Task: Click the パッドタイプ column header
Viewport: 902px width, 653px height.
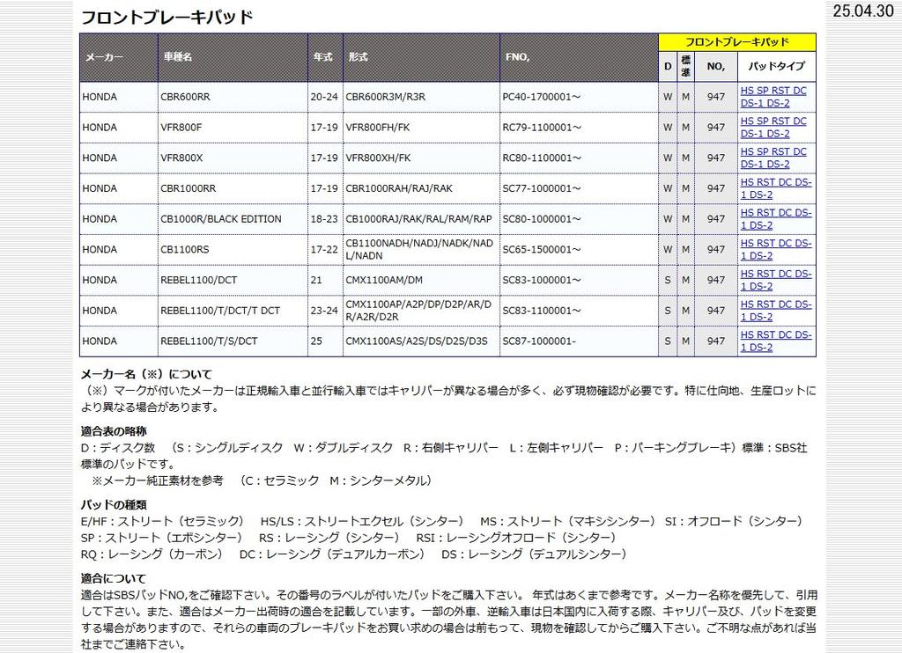Action: [x=776, y=66]
